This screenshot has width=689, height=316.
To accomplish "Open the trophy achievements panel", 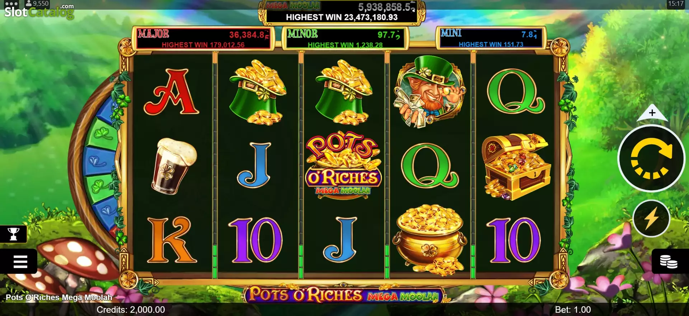I will click(13, 234).
